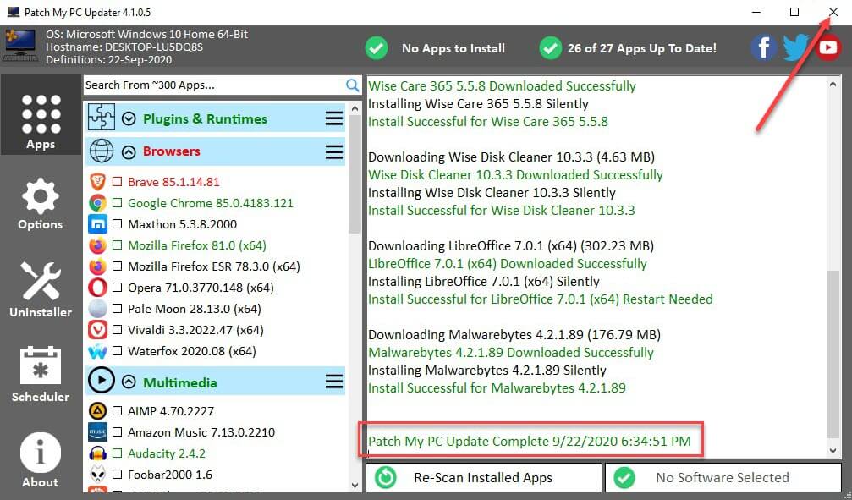Click the No Software Selected button
Image resolution: width=852 pixels, height=500 pixels.
click(723, 478)
